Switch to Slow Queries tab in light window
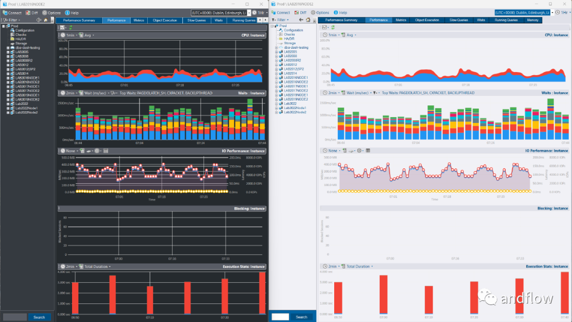 tap(459, 20)
